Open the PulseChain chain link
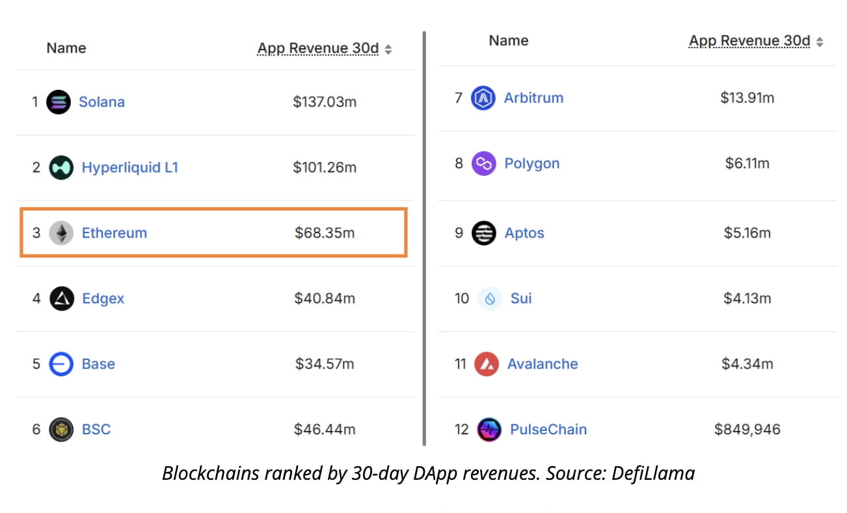This screenshot has width=847, height=513. 548,430
